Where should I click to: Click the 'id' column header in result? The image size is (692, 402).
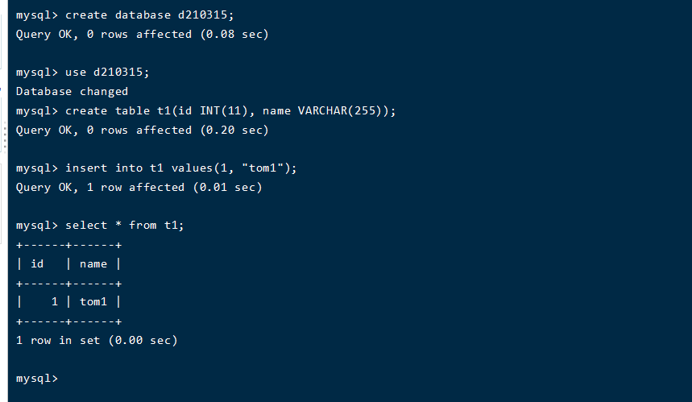coord(37,263)
